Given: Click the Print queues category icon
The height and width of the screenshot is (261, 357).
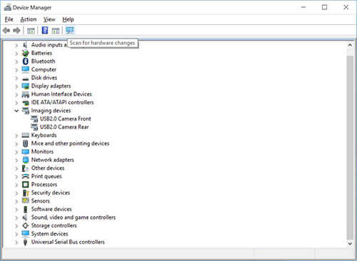Looking at the screenshot, I should click(x=26, y=176).
